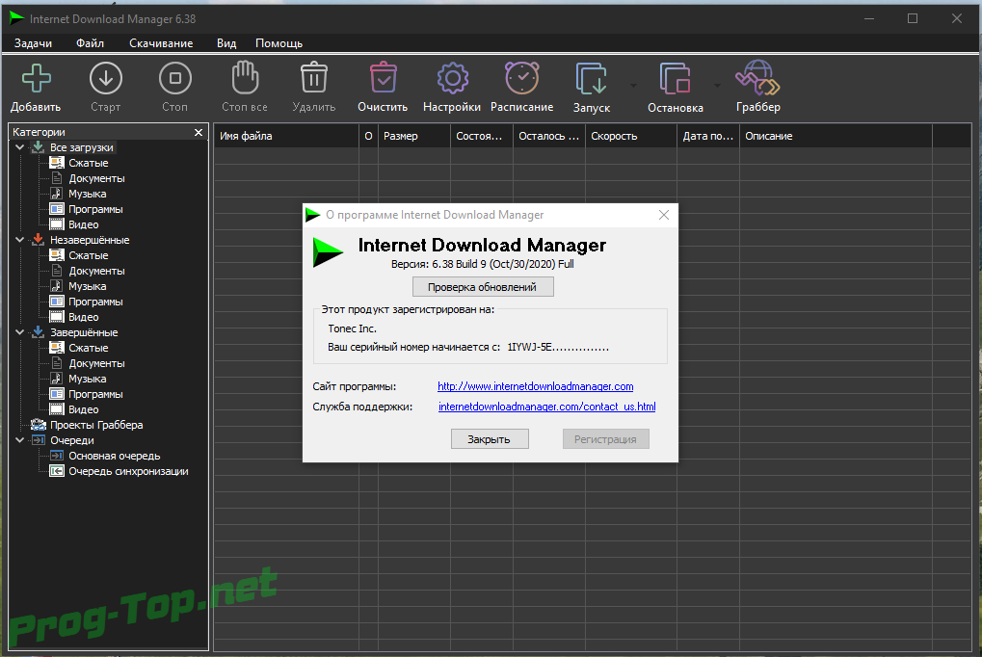Select Документы under Все загрузки

coord(96,178)
